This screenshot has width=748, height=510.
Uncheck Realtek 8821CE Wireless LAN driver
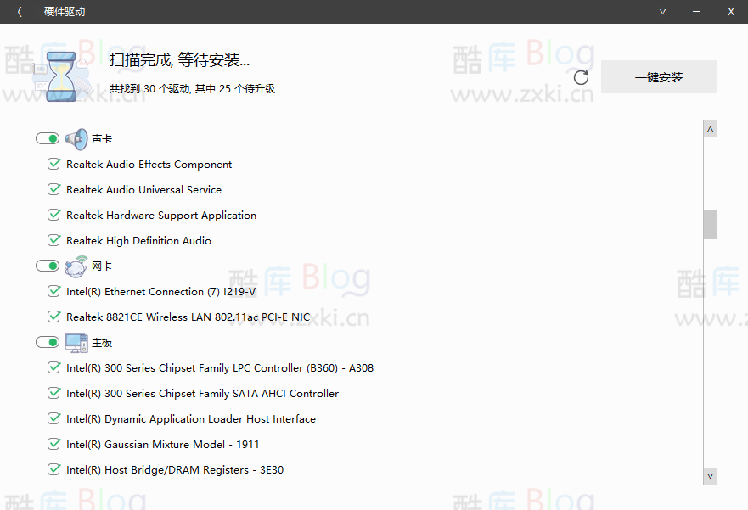click(53, 316)
